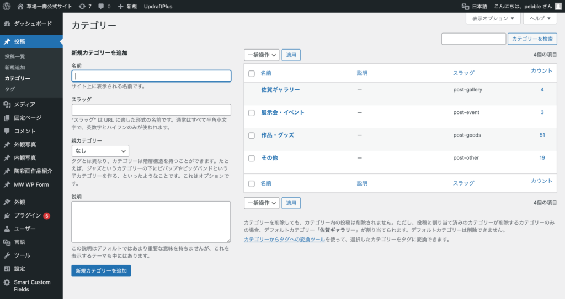Image resolution: width=565 pixels, height=299 pixels.
Task: Expand the top 一括操作 bulk actions dropdown
Action: [x=262, y=55]
